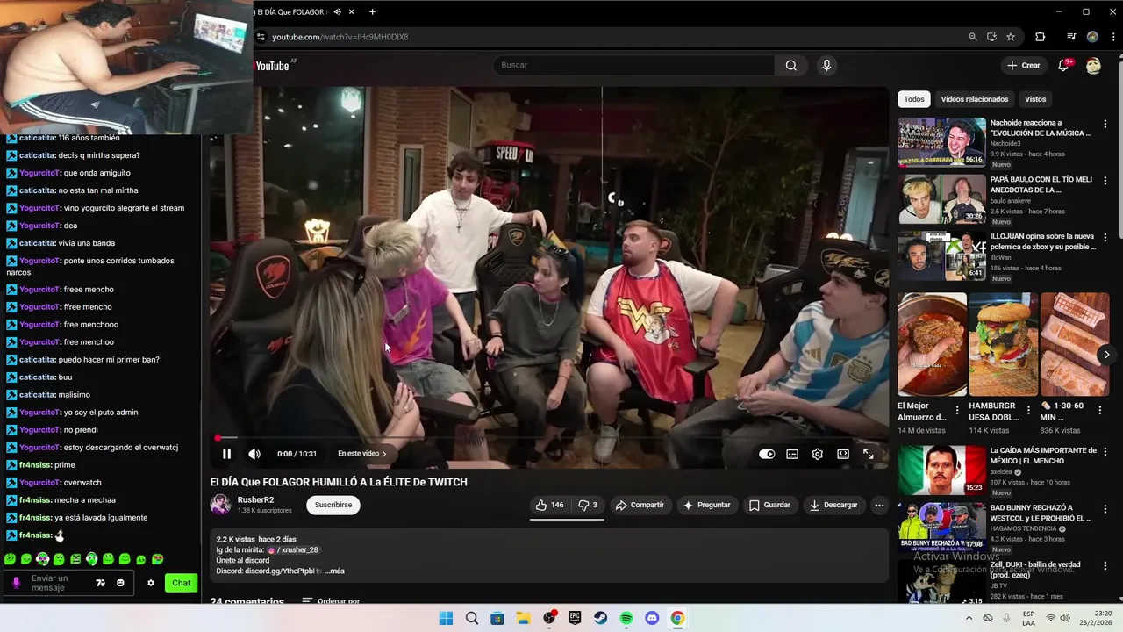Open Chrome media control icon
This screenshot has width=1123, height=632.
pos(1071,37)
